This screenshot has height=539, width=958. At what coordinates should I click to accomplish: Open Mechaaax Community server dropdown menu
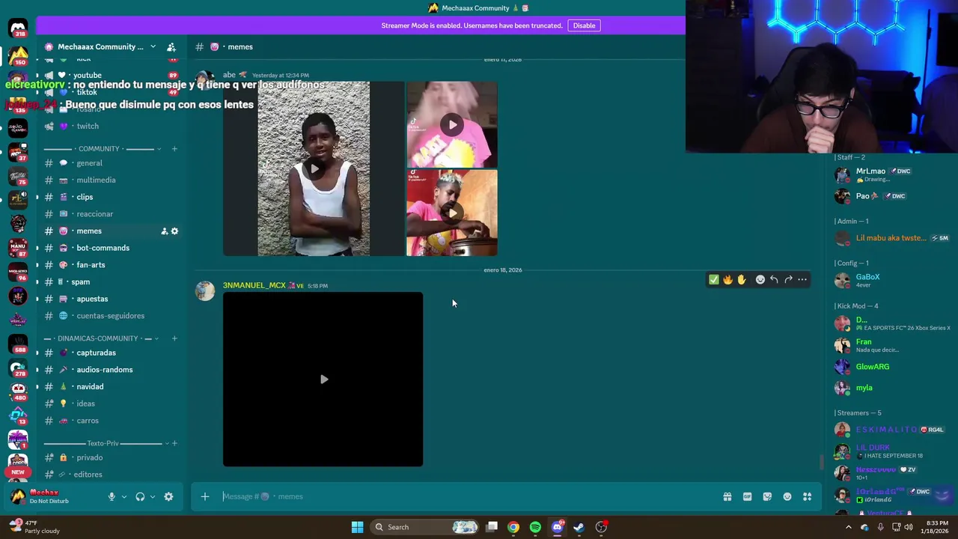(x=153, y=46)
